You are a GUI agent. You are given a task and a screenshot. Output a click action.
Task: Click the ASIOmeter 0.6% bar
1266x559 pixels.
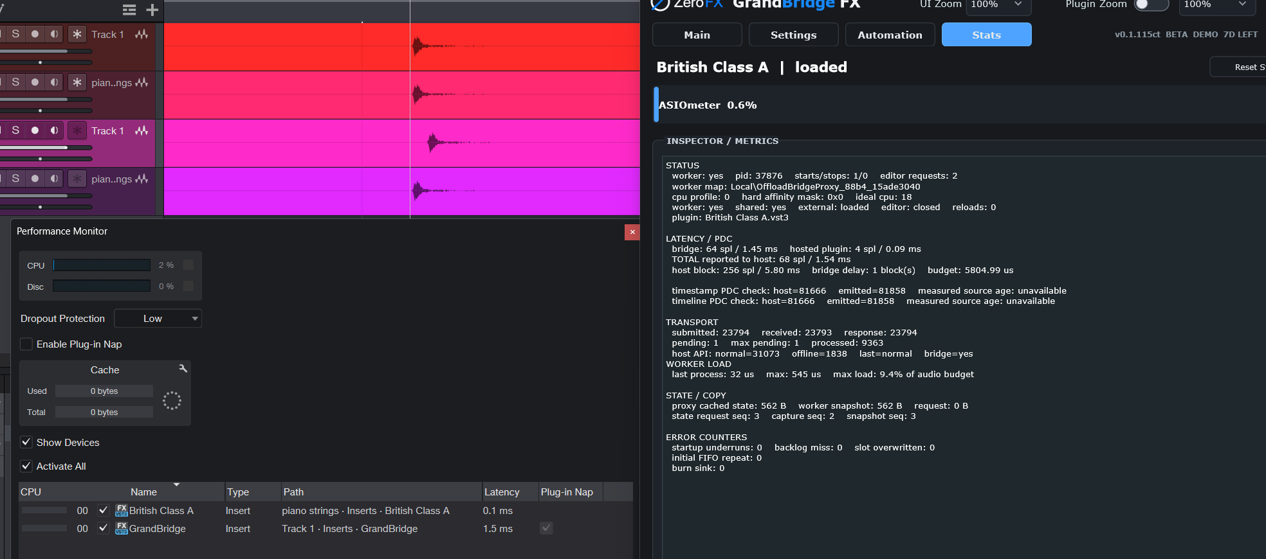(x=960, y=105)
